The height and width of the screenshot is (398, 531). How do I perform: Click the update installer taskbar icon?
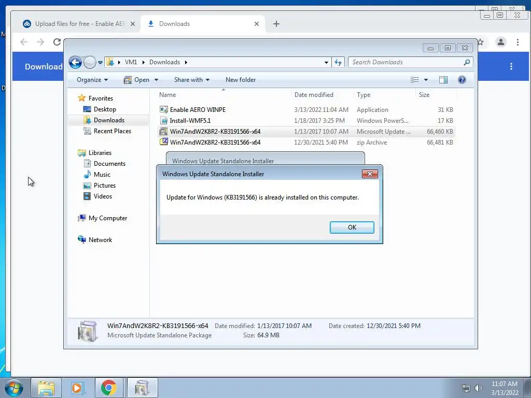click(x=142, y=388)
